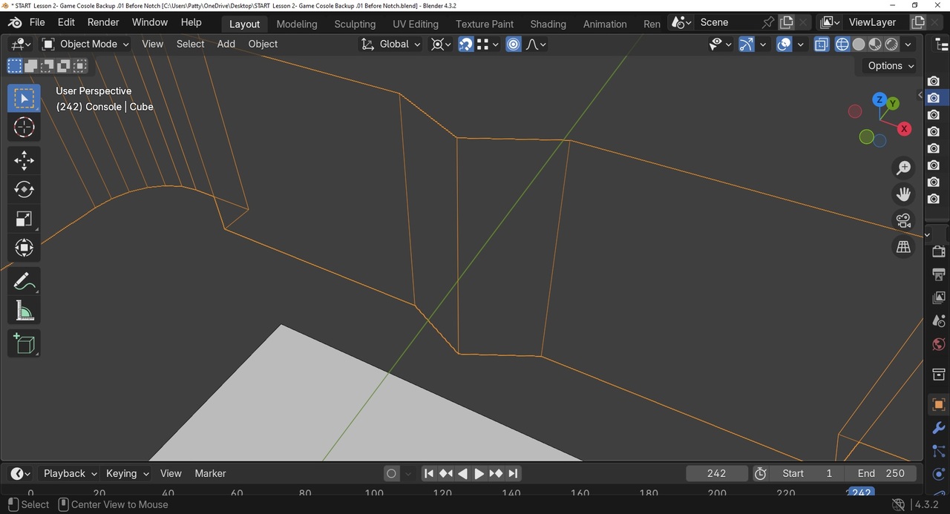Open timeline Playback popover
The height and width of the screenshot is (514, 950).
point(70,473)
